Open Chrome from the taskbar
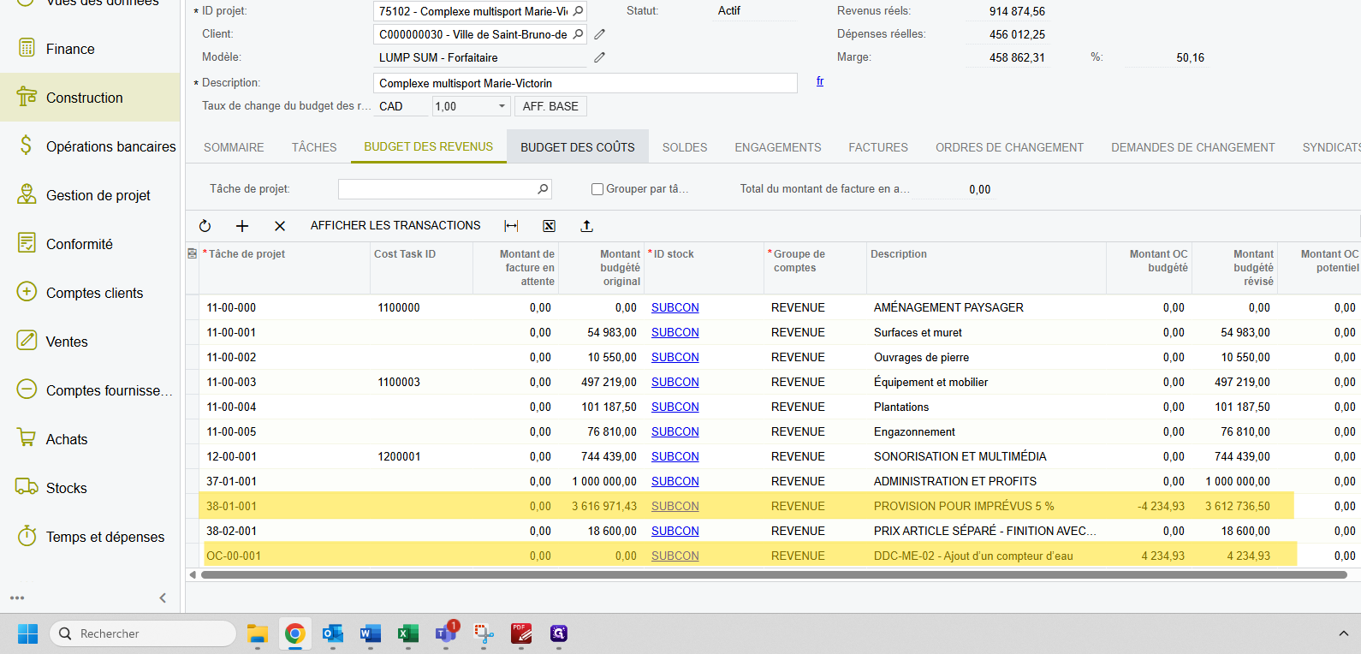Viewport: 1361px width, 654px height. 294,633
